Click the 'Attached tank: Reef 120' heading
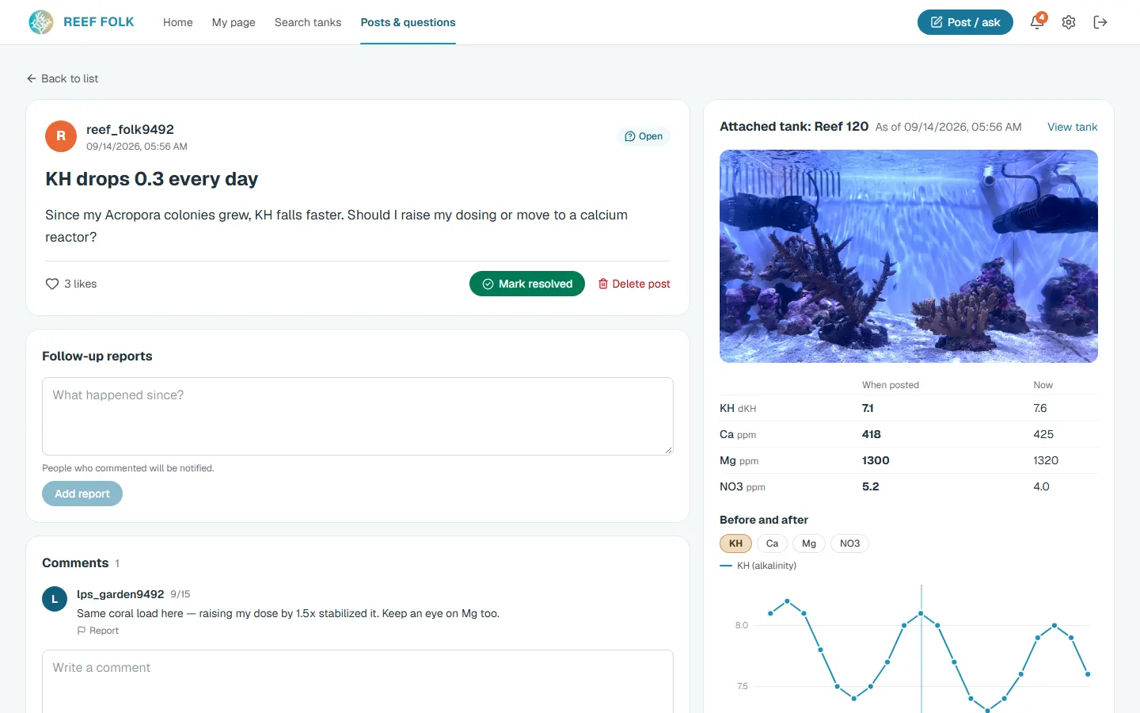The image size is (1140, 713). tap(794, 127)
